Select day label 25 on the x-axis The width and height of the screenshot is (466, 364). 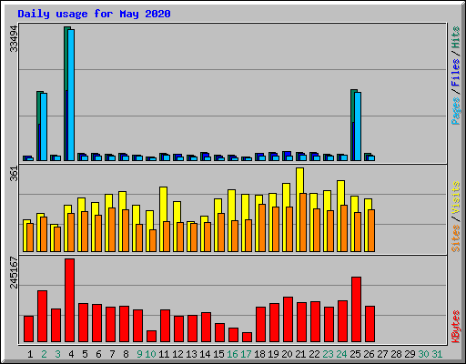point(355,354)
